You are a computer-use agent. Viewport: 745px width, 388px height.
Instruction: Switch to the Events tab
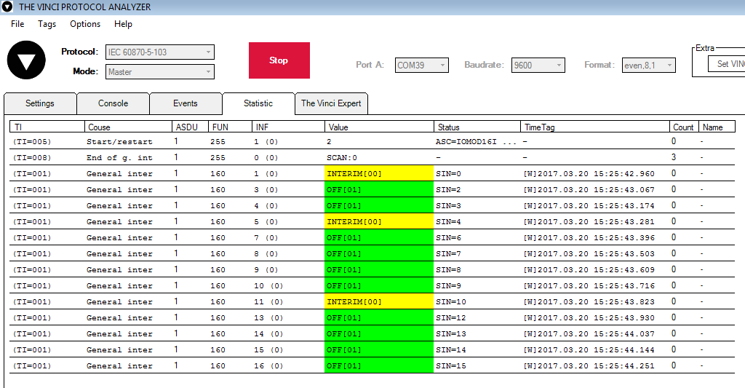[x=186, y=103]
